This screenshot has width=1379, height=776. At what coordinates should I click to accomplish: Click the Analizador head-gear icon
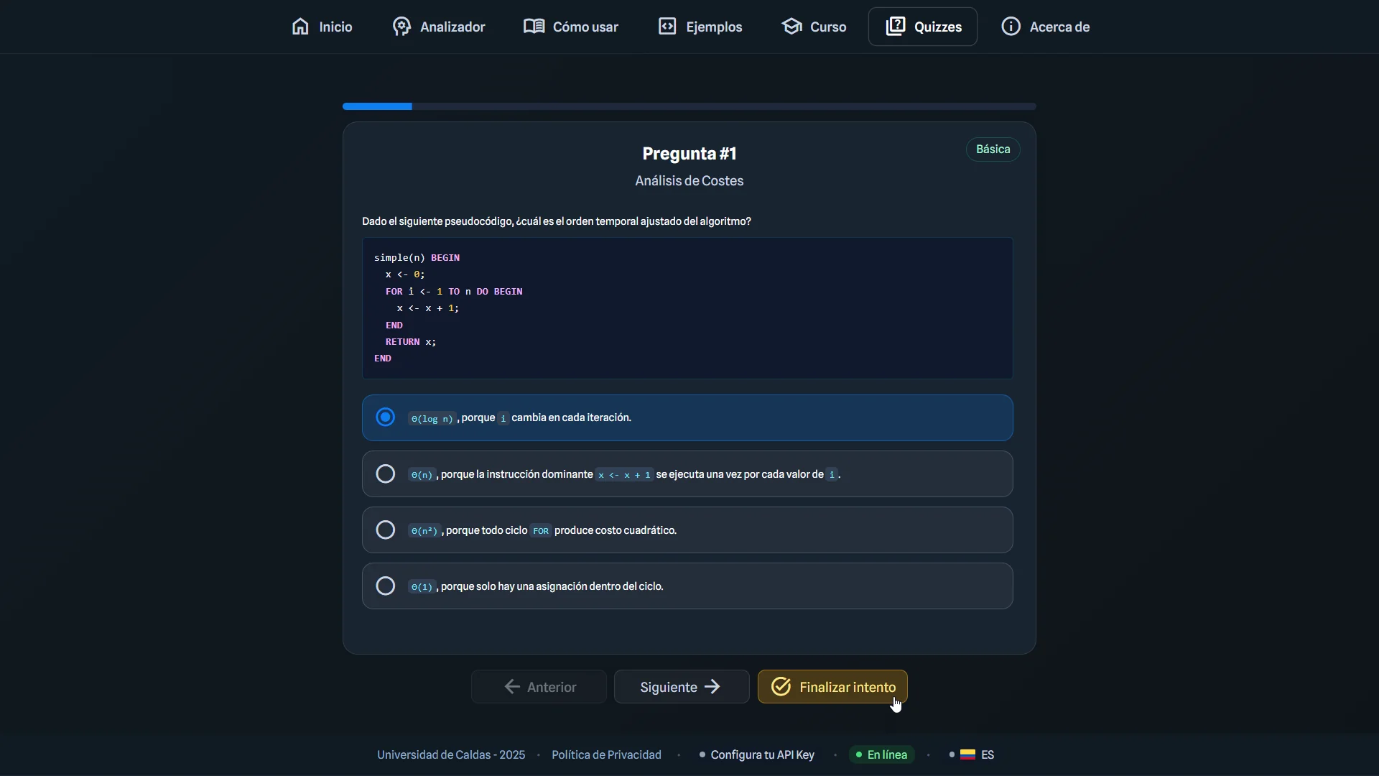(401, 27)
